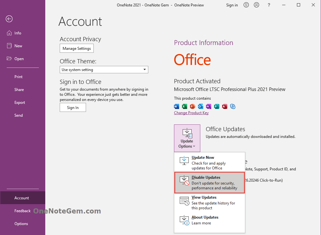Click the Outlook product icon

tap(200, 106)
